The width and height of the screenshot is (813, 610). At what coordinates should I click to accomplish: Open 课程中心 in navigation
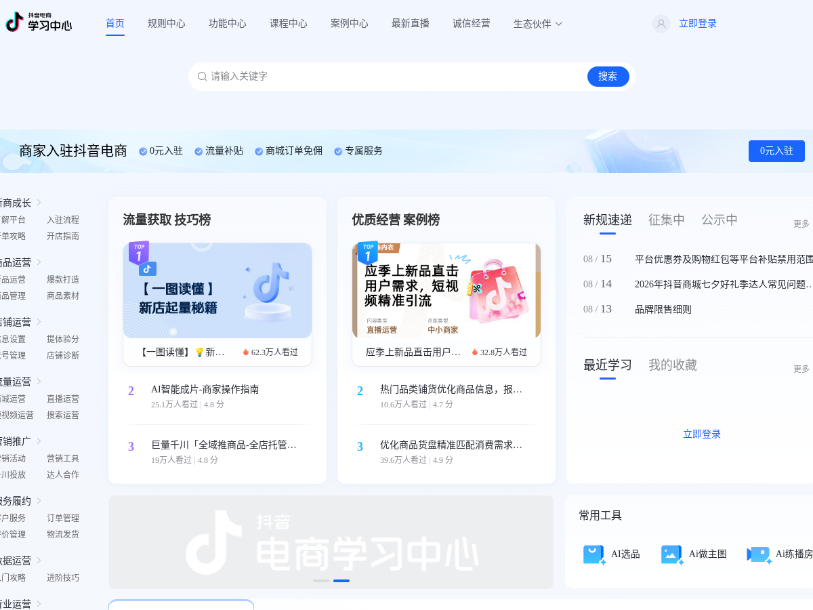(x=289, y=24)
